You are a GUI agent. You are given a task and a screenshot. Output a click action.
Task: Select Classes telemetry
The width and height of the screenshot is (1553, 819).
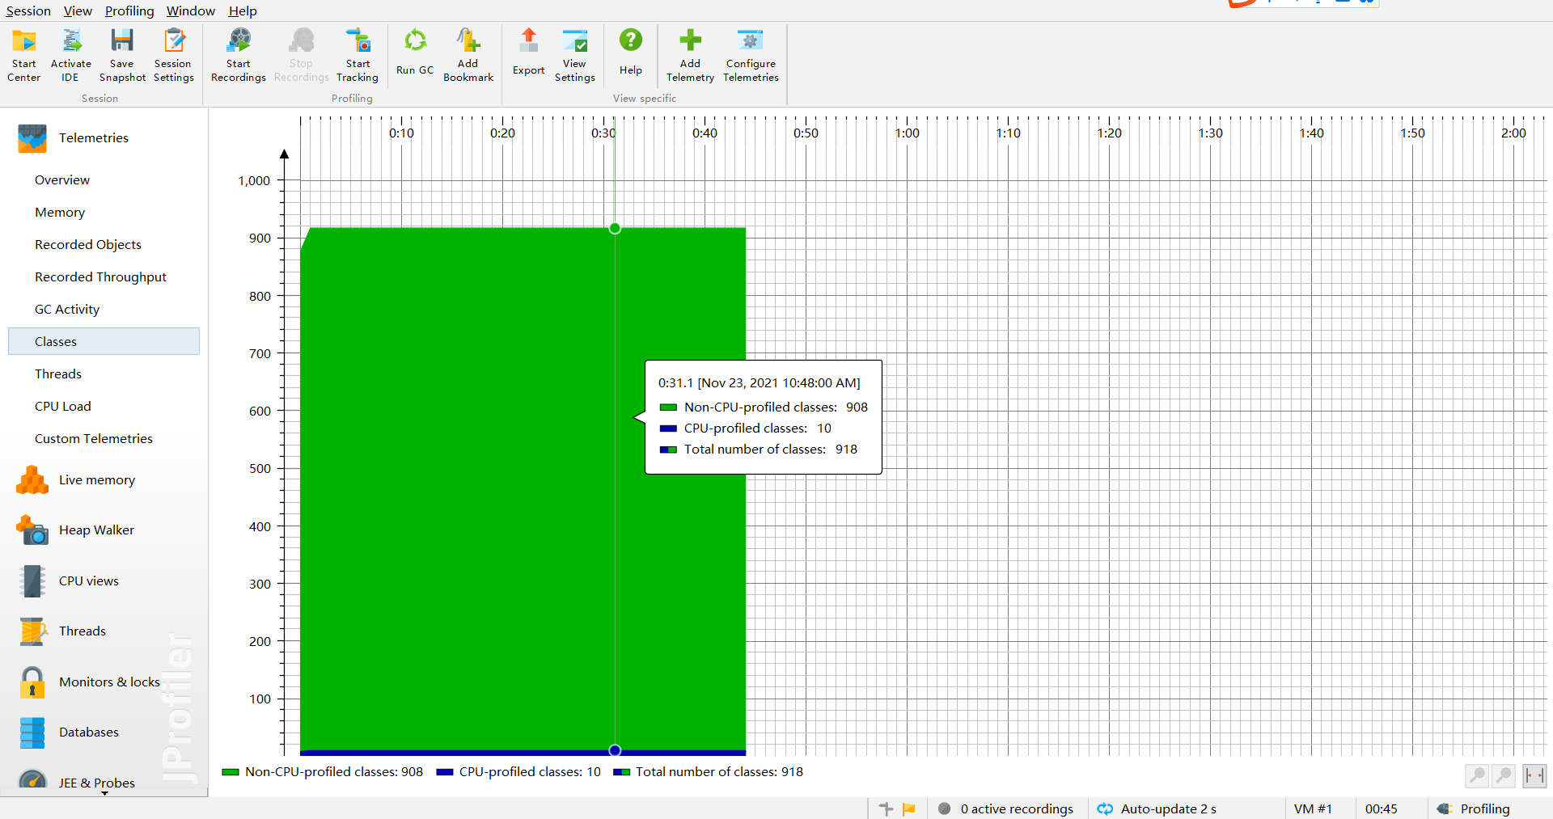(104, 341)
